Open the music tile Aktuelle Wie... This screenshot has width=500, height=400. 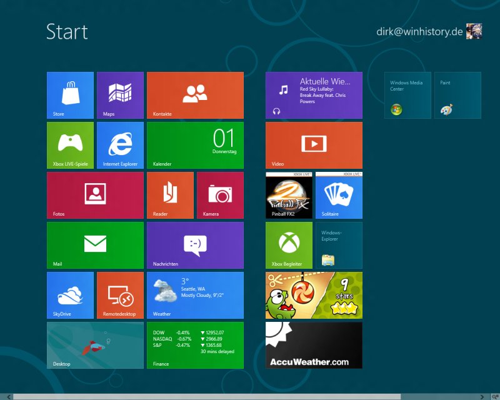click(314, 95)
